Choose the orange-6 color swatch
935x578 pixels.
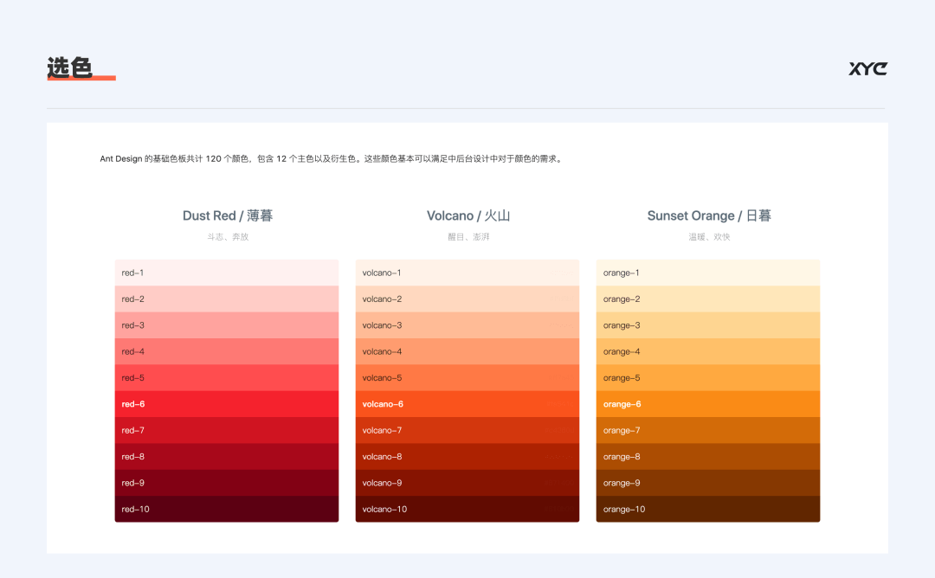708,404
